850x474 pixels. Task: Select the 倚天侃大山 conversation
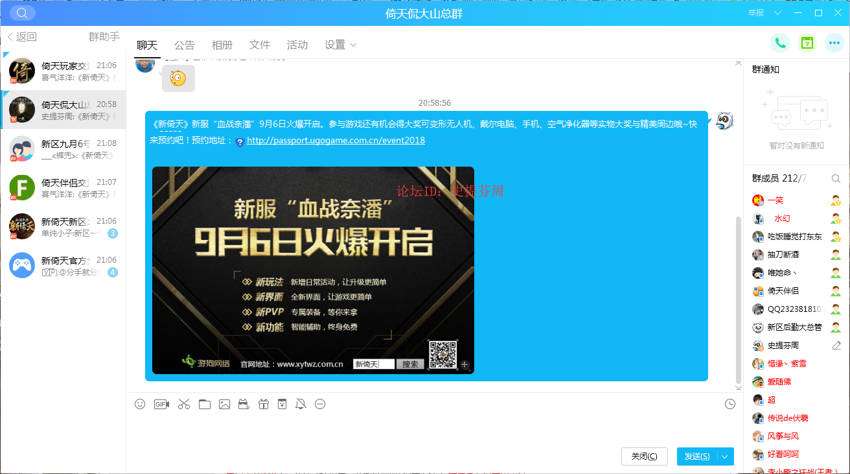pyautogui.click(x=63, y=110)
